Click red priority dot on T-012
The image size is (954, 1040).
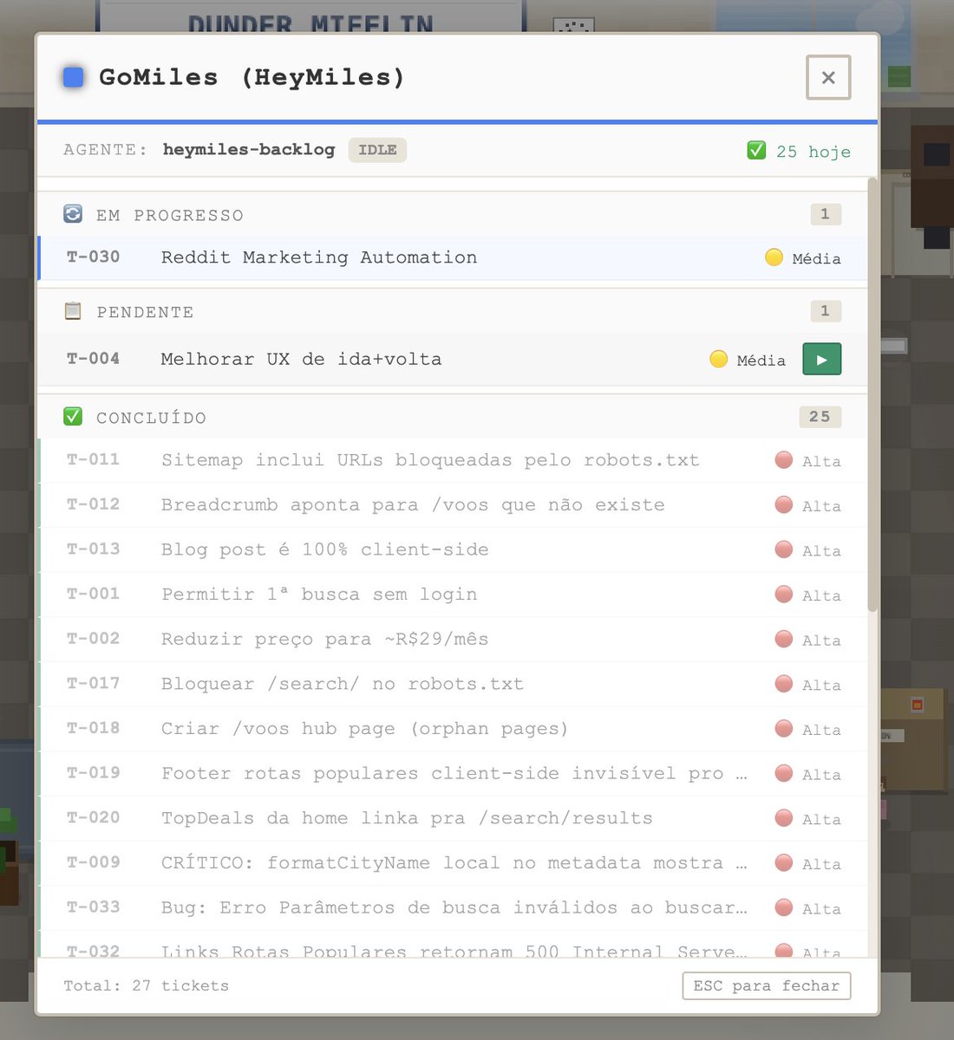[x=783, y=505]
